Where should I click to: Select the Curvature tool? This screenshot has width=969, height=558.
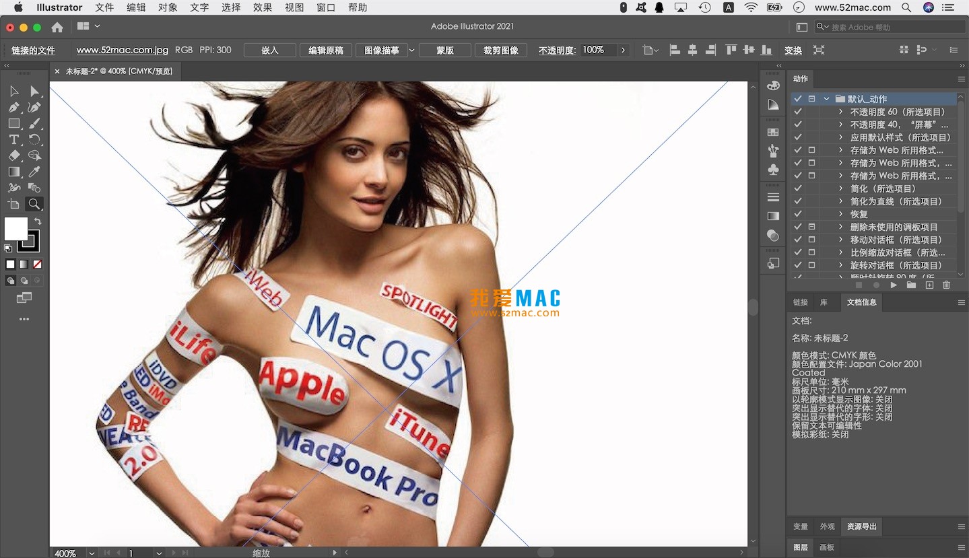tap(34, 107)
